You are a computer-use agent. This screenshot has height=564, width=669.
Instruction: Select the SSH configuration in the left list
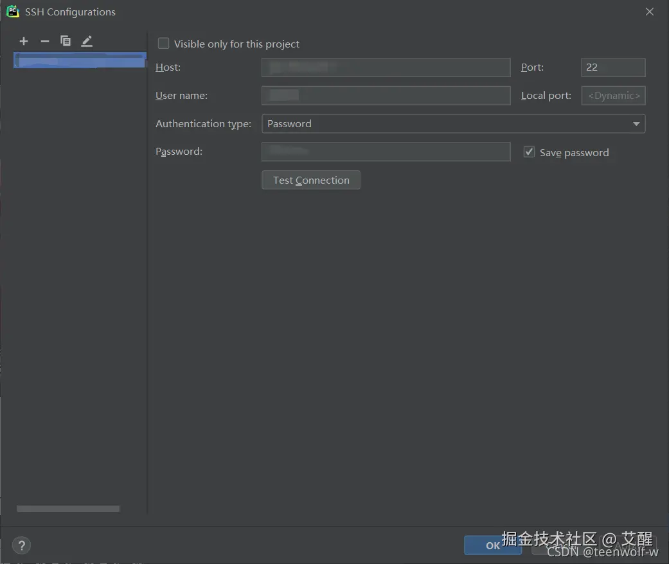click(78, 59)
